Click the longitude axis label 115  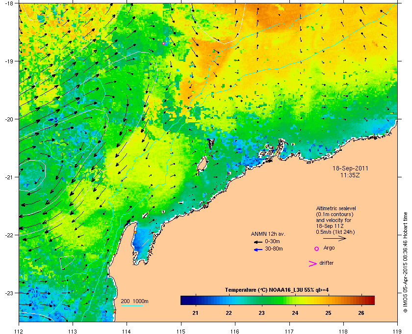point(181,331)
